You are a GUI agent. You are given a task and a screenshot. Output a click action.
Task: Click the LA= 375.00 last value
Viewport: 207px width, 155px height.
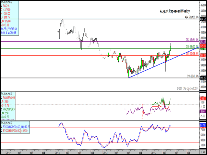coord(6,21)
